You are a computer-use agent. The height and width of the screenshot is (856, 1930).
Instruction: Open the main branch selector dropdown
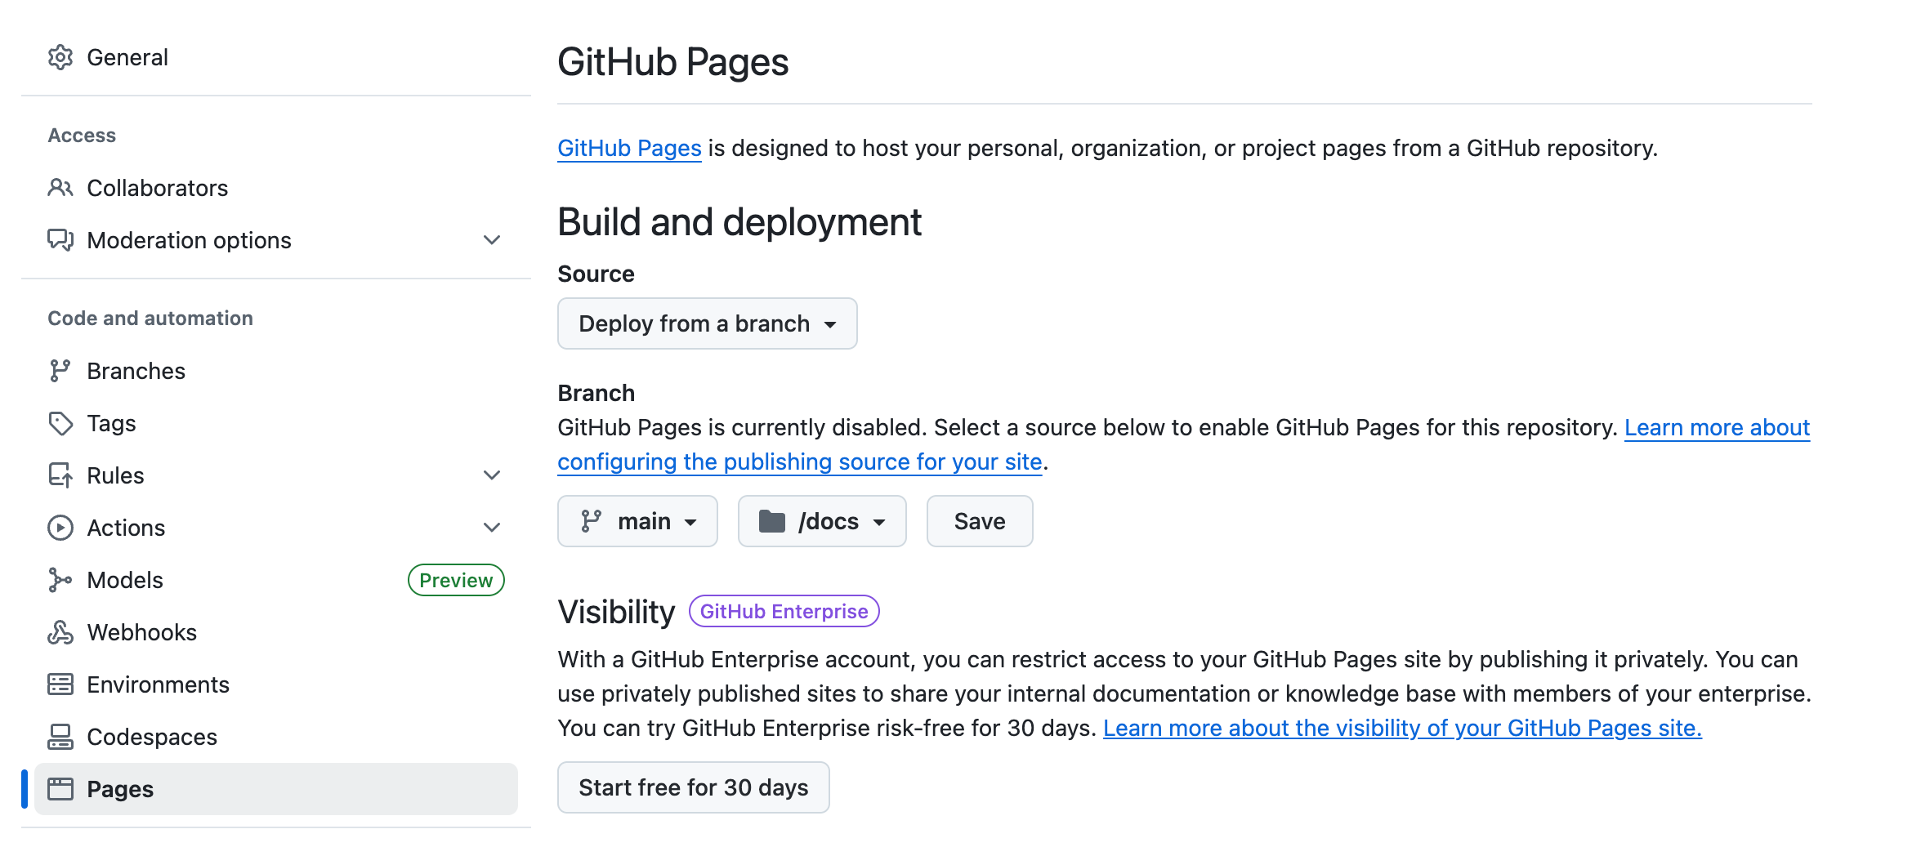(x=637, y=521)
